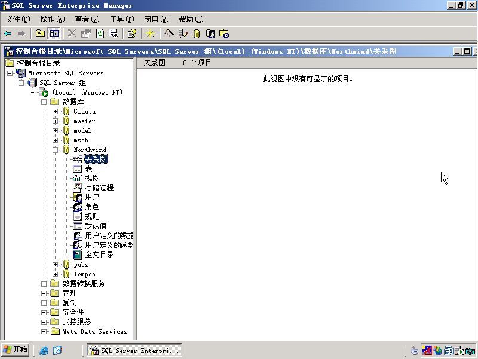
Task: Expand the pubs database
Action: (x=55, y=265)
